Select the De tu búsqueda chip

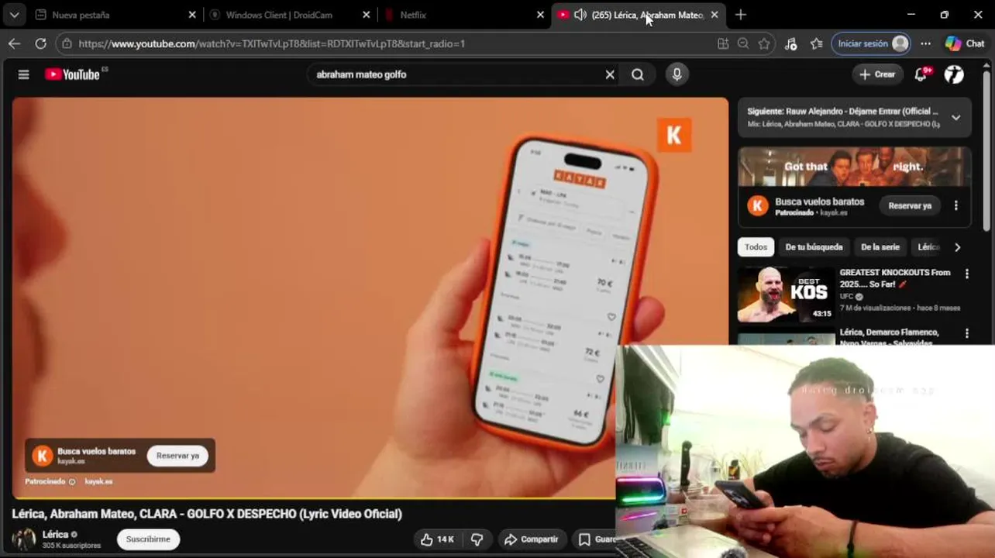pos(814,247)
